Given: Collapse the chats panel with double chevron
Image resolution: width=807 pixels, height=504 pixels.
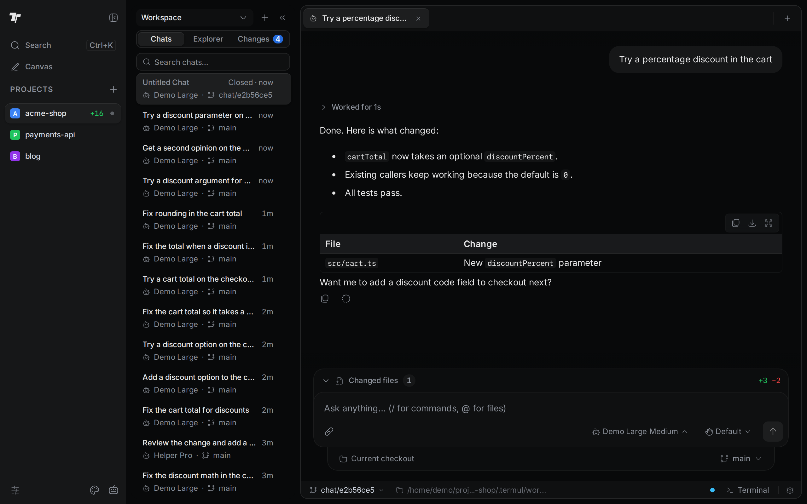Looking at the screenshot, I should coord(282,18).
